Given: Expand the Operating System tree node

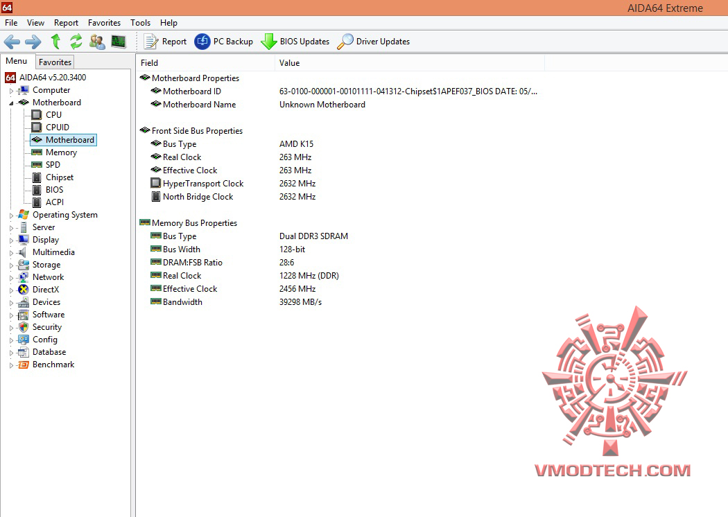Looking at the screenshot, I should coord(11,216).
